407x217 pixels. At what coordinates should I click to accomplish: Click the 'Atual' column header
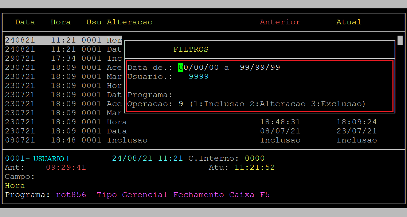click(x=348, y=22)
